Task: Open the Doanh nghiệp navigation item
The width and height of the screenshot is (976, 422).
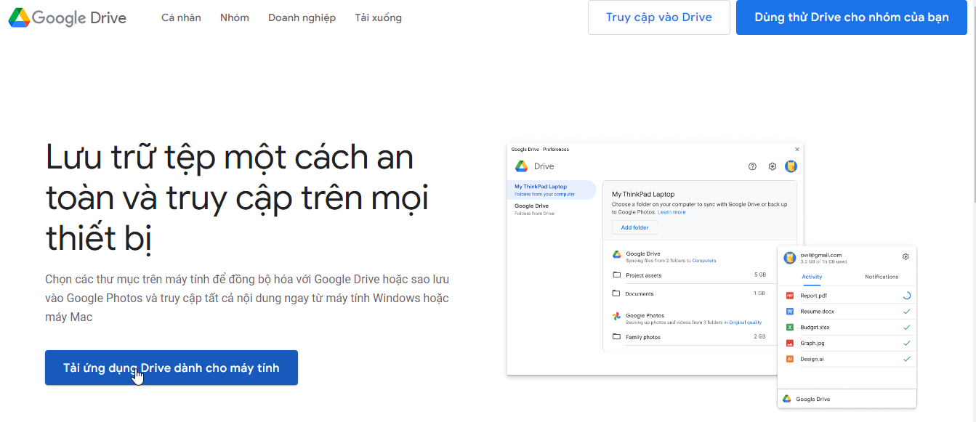Action: click(302, 17)
